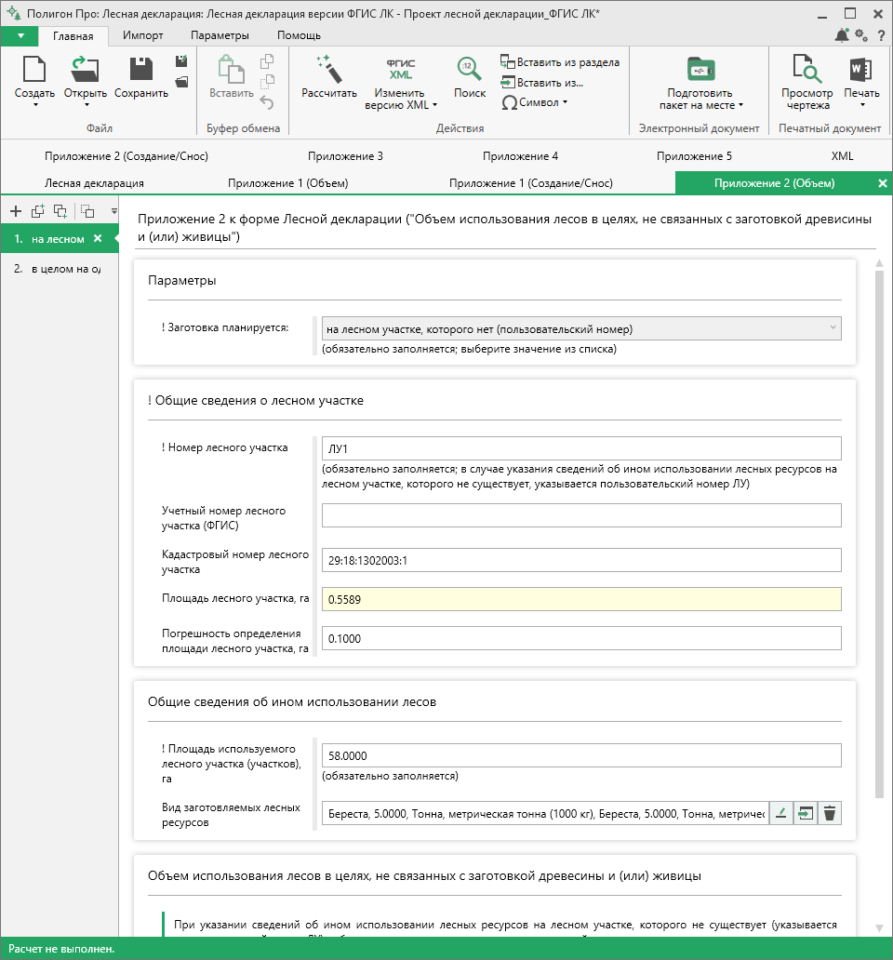Select sidebar item «2. в целом на о»

(x=58, y=269)
